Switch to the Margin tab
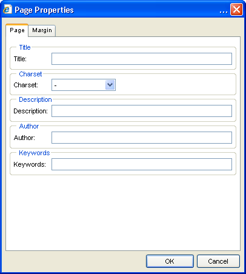This screenshot has width=246, height=274. (x=42, y=30)
